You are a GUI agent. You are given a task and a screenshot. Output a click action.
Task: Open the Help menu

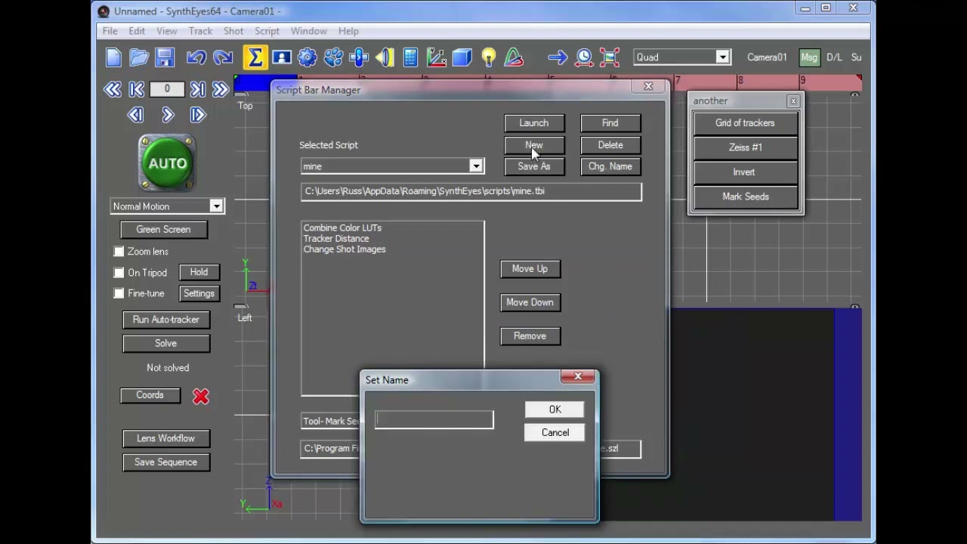click(348, 31)
